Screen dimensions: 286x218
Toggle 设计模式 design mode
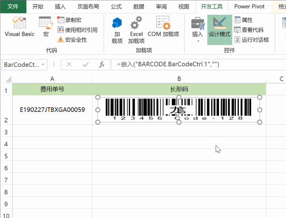[219, 30]
